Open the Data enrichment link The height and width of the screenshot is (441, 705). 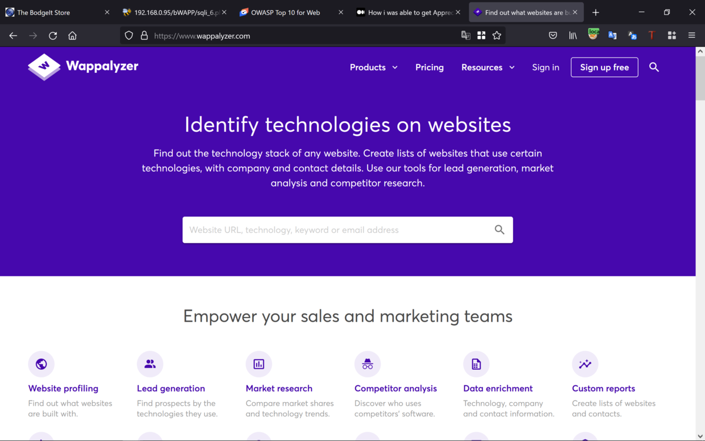pyautogui.click(x=498, y=389)
